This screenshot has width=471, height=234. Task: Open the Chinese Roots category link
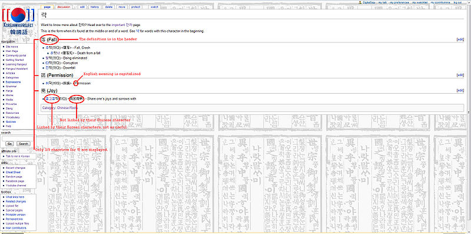[x=67, y=107]
